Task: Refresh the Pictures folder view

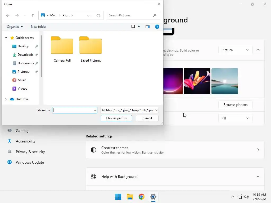Action: [x=98, y=16]
